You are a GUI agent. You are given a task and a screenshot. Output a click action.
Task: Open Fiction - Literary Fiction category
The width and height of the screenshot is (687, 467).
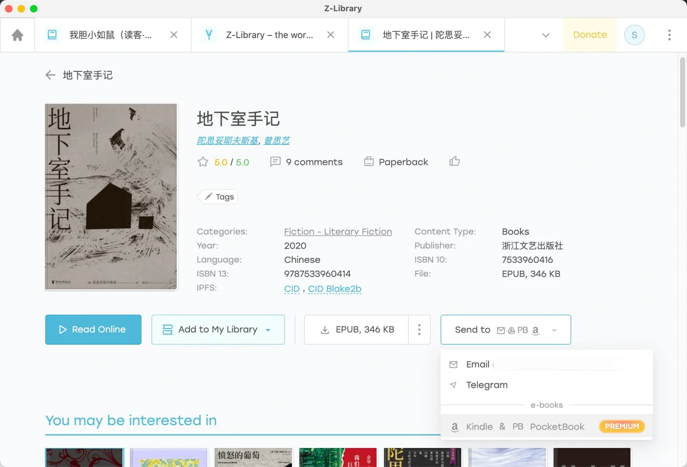tap(338, 232)
